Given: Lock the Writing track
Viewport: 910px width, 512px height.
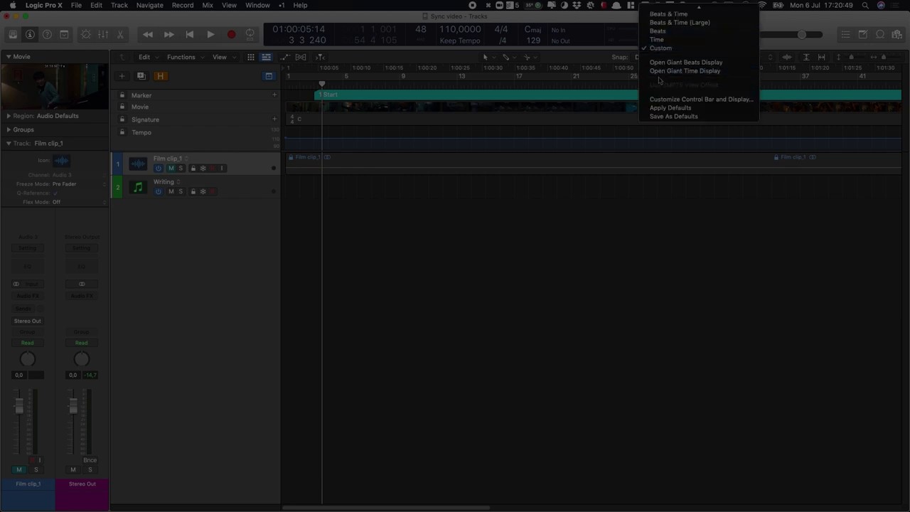Looking at the screenshot, I should (193, 191).
